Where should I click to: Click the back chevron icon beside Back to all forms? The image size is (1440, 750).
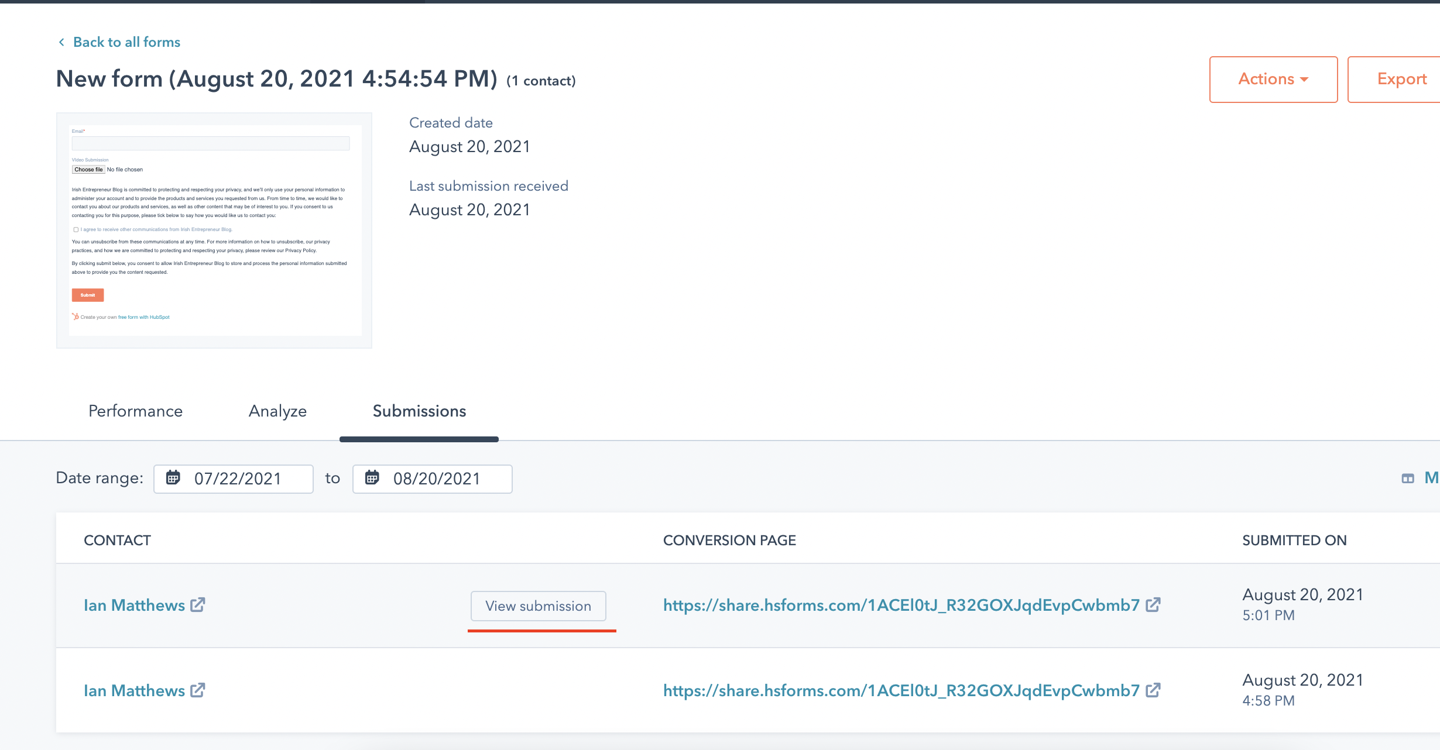(x=61, y=42)
